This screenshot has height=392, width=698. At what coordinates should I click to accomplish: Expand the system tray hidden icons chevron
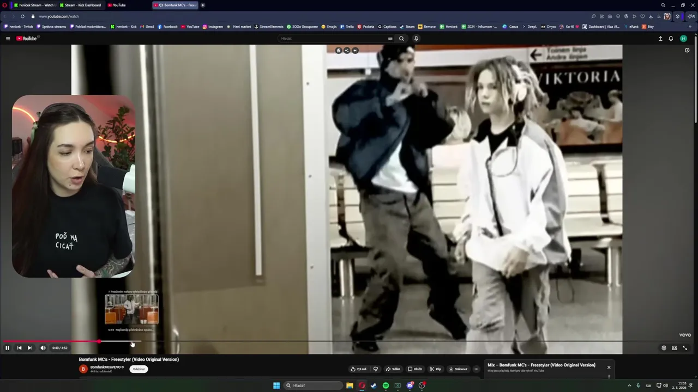(630, 385)
